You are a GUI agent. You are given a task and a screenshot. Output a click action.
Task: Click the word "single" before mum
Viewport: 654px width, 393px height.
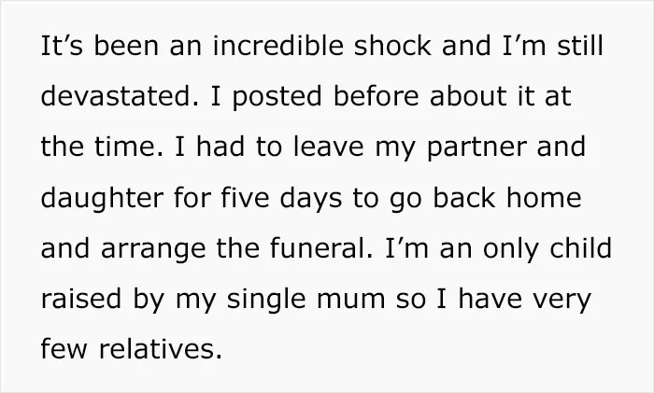[266, 300]
